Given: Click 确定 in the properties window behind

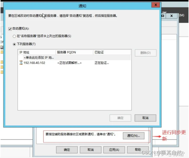Looking at the screenshot, I should 67,150.
